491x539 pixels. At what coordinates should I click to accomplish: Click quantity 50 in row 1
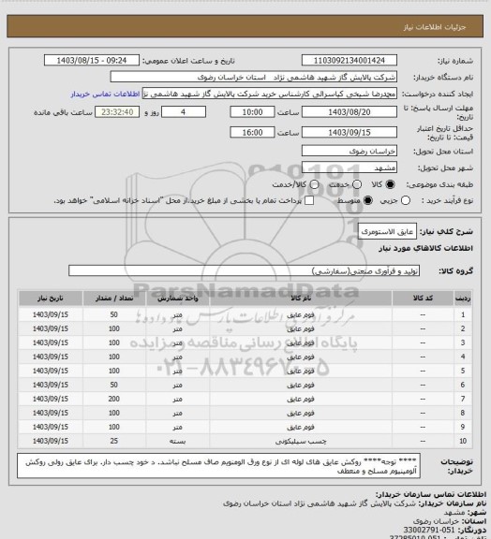tap(114, 314)
